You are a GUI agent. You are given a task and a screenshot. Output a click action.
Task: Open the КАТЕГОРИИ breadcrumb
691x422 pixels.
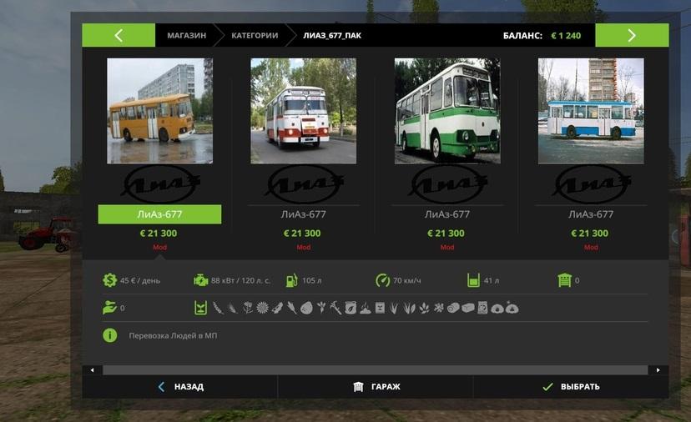(255, 36)
